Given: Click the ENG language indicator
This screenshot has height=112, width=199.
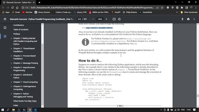Looking at the screenshot, I should click(x=183, y=110).
